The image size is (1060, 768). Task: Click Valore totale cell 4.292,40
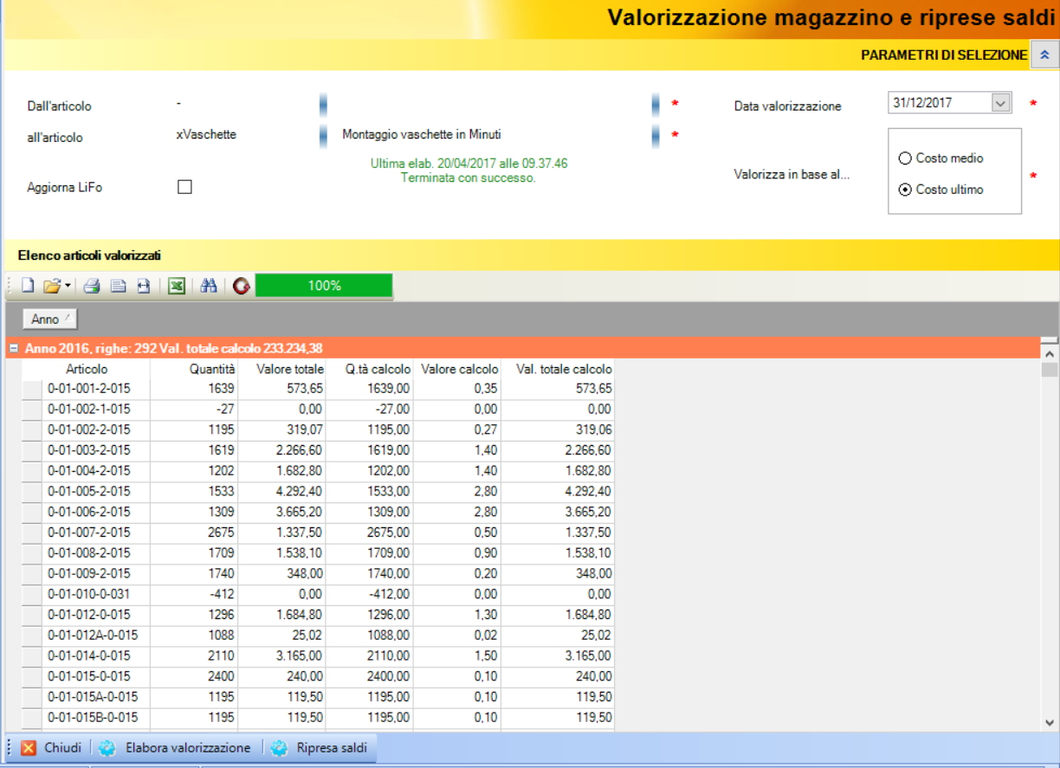tap(282, 492)
